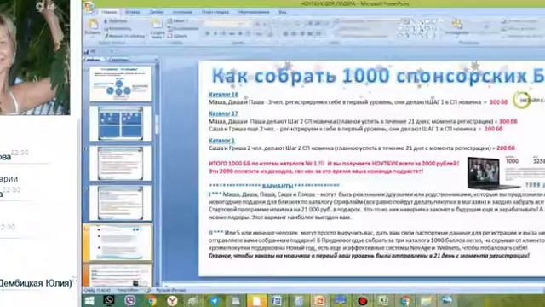Toggle underline formatting

point(223,34)
